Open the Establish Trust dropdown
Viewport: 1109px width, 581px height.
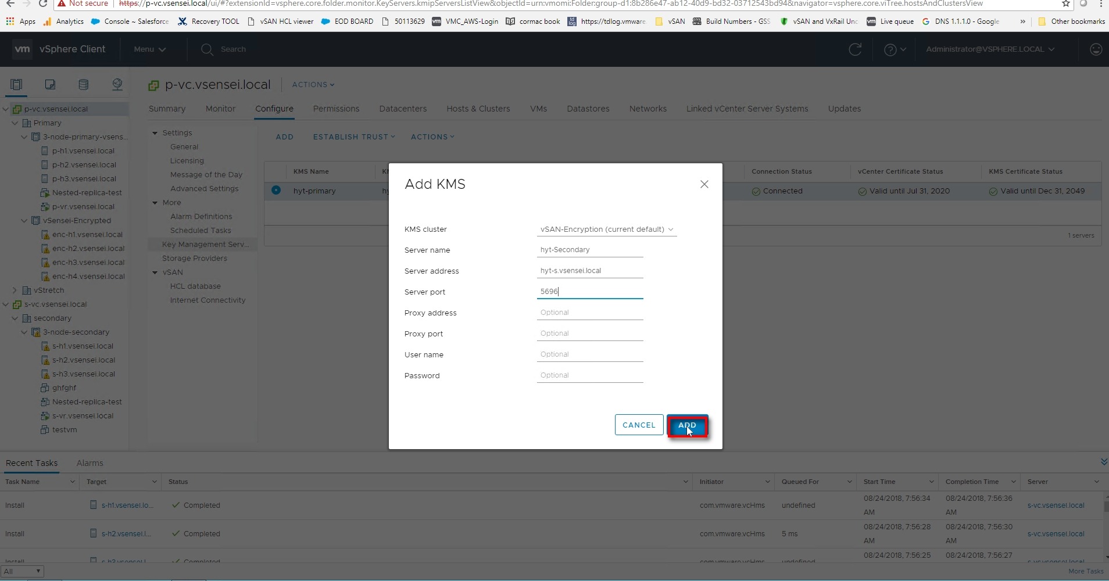pyautogui.click(x=353, y=137)
